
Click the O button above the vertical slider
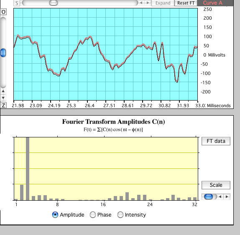point(3,12)
